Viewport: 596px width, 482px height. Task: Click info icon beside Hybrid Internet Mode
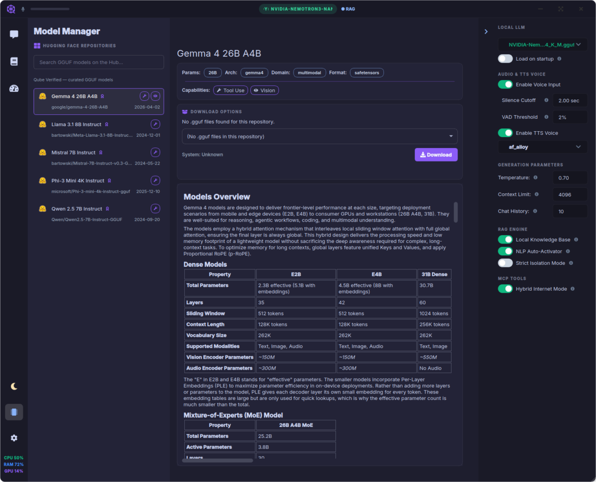pos(572,289)
